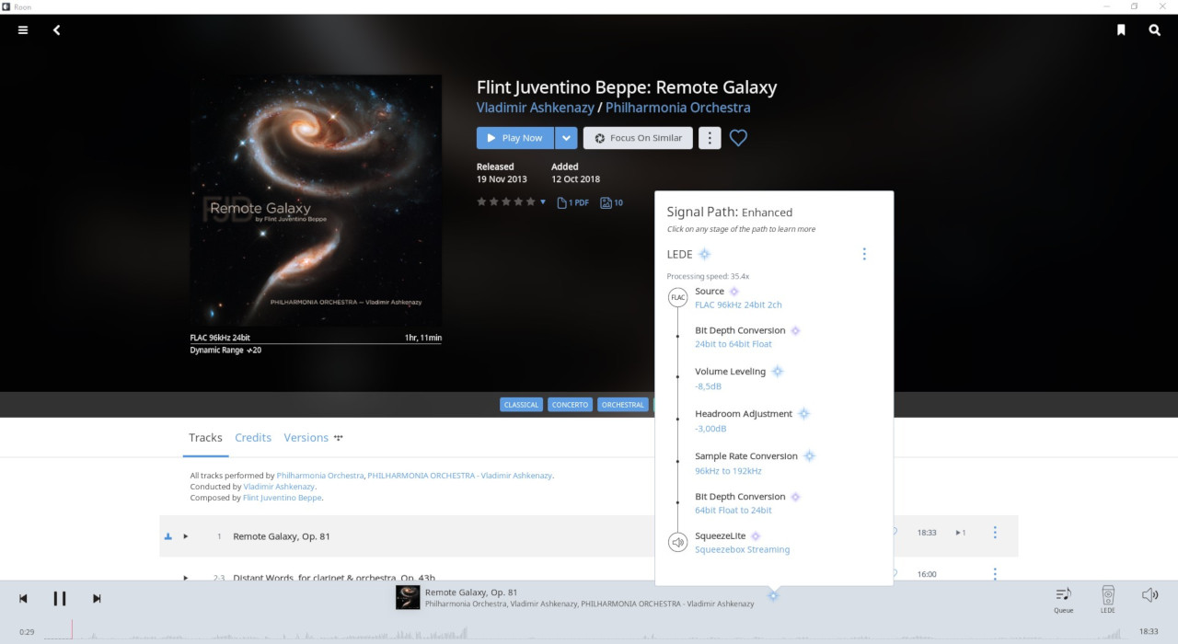Open three-dot menu for Remote Galaxy track row
1178x644 pixels.
click(995, 533)
